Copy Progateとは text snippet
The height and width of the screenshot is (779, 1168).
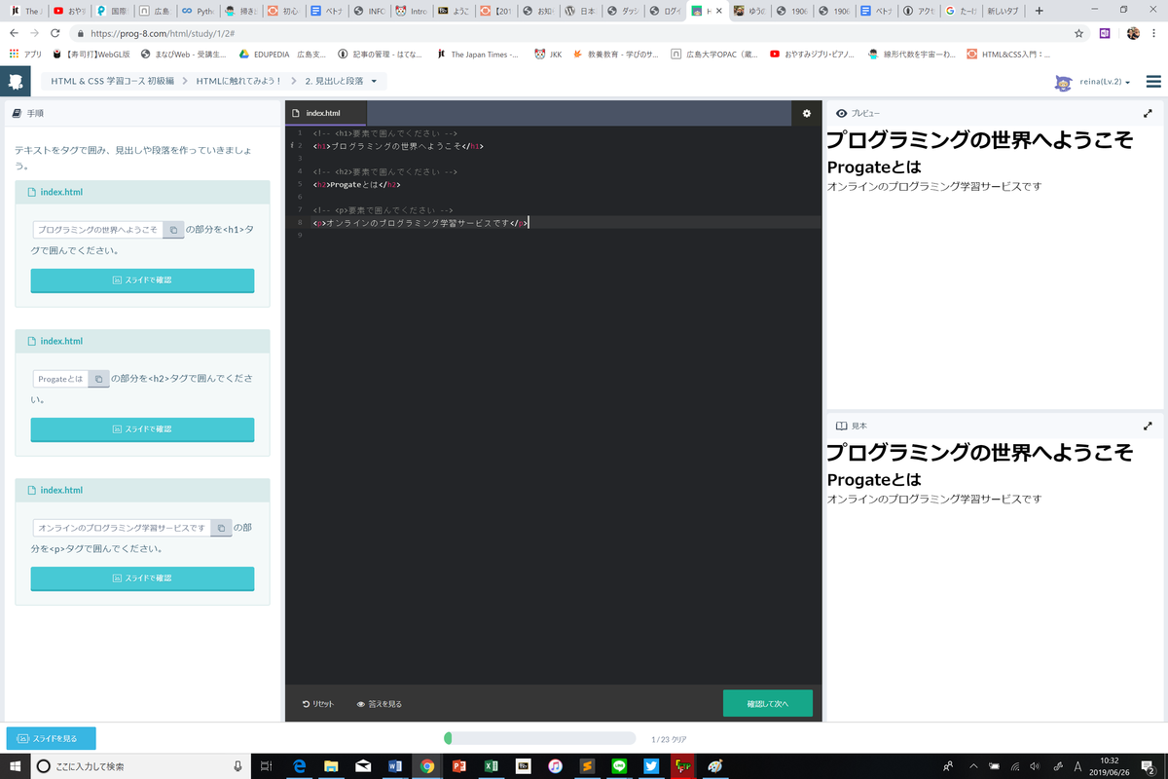pos(98,379)
